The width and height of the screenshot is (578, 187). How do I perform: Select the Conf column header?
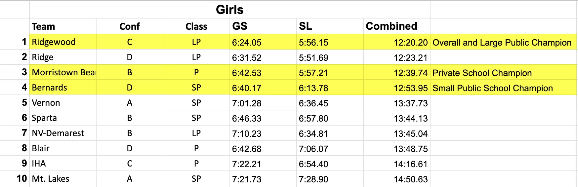click(x=130, y=26)
